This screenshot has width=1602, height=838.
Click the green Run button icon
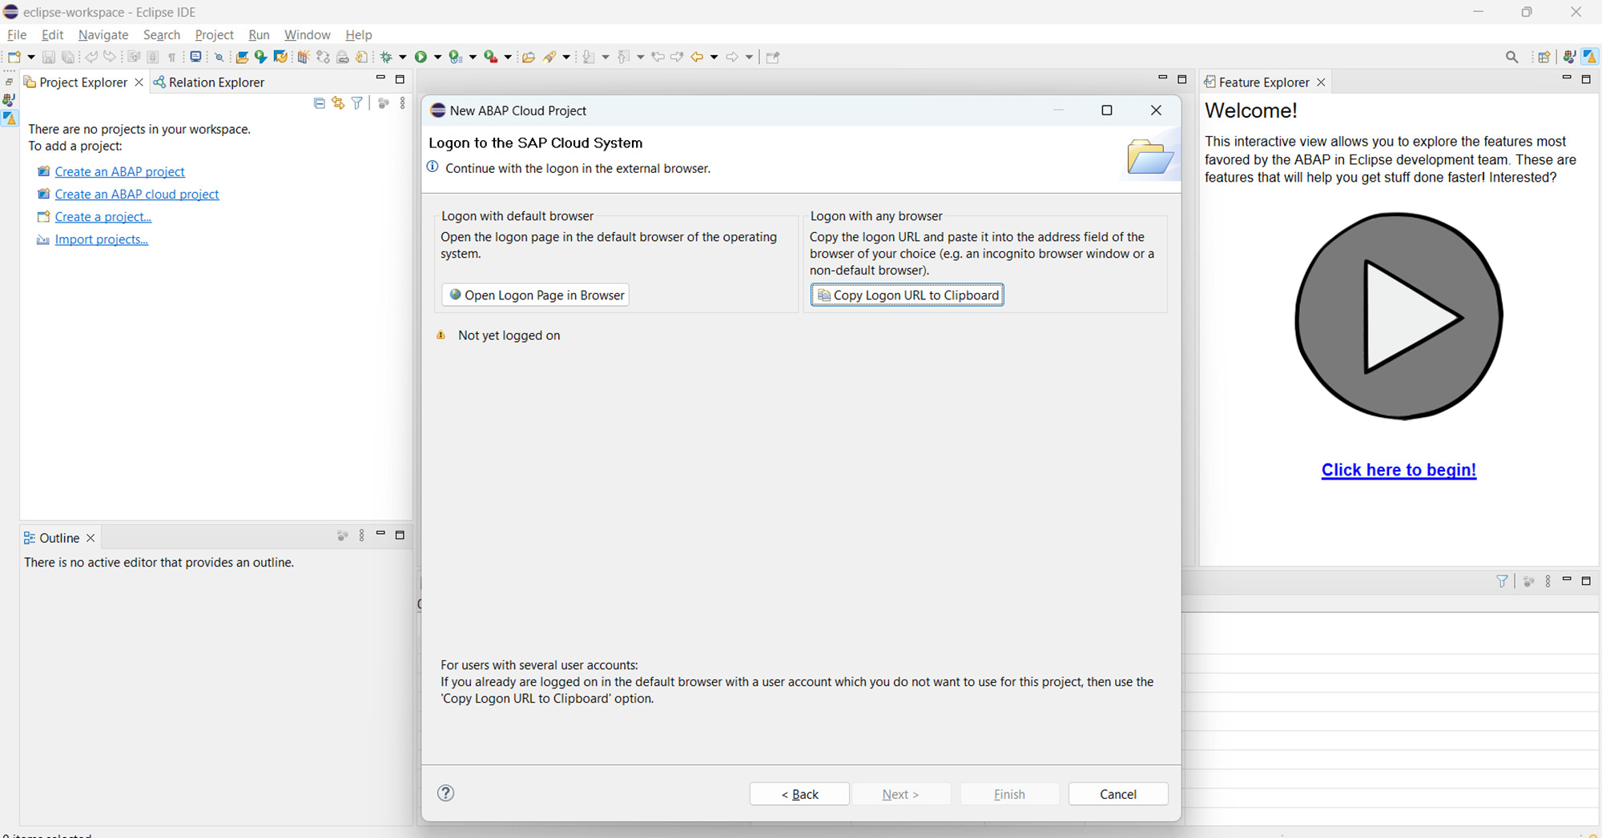[x=421, y=57]
